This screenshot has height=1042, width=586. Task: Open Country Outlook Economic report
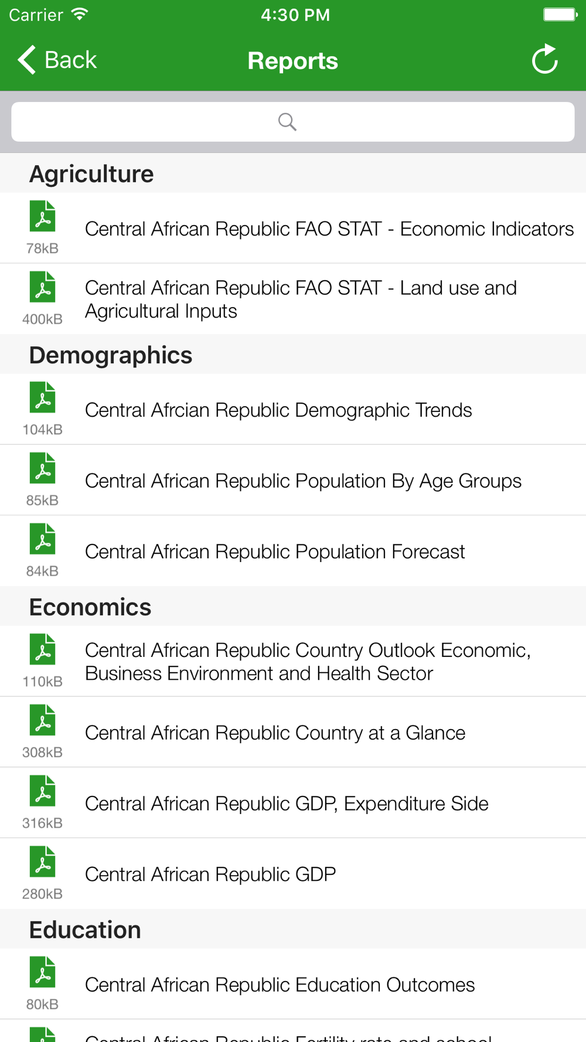point(308,662)
